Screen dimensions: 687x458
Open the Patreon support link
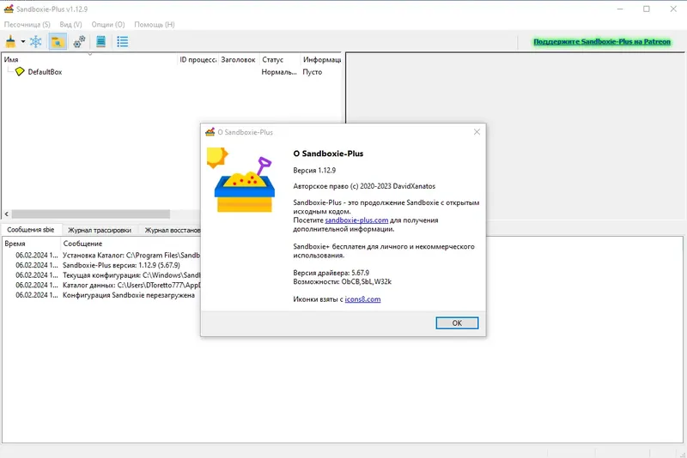tap(602, 41)
